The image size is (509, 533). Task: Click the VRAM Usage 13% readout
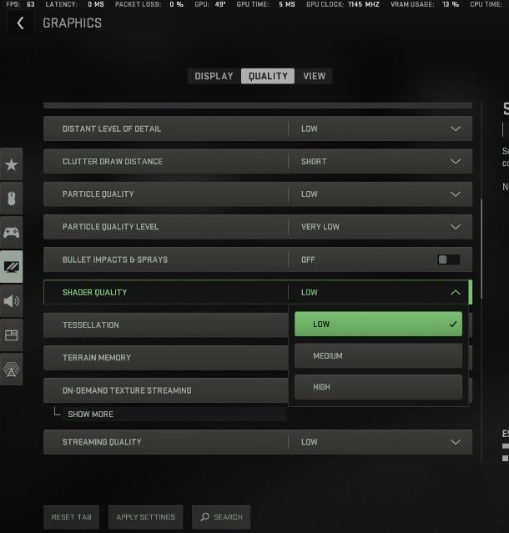click(425, 4)
